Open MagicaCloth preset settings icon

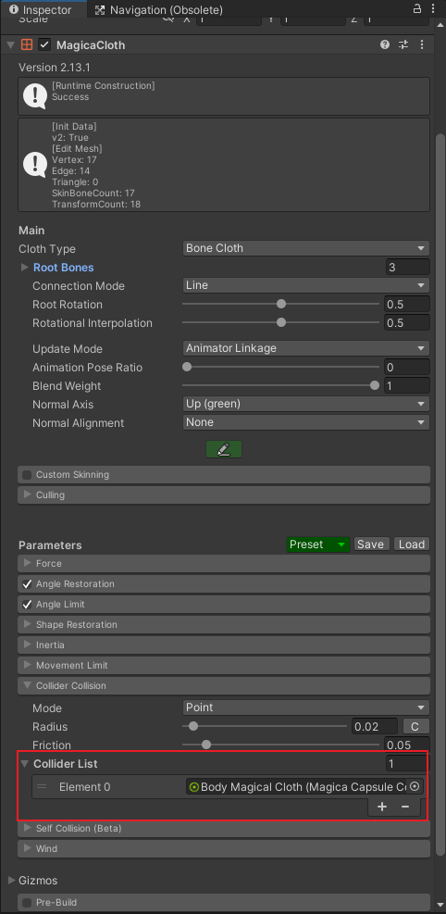403,44
